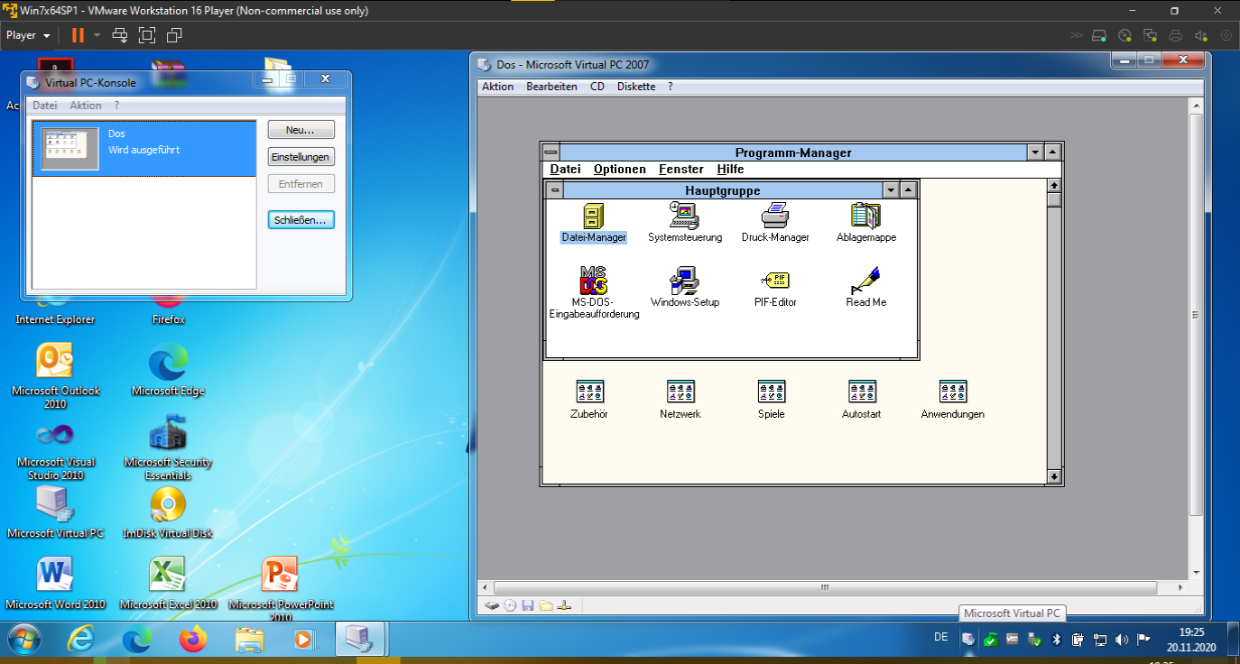Image resolution: width=1240 pixels, height=664 pixels.
Task: Click DE language indicator in taskbar
Action: pyautogui.click(x=941, y=637)
